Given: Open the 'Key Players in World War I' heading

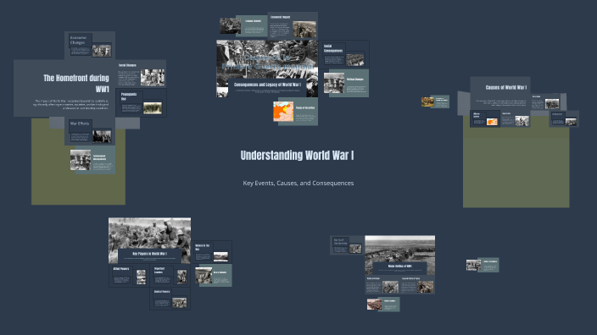Looking at the screenshot, I should tap(149, 253).
